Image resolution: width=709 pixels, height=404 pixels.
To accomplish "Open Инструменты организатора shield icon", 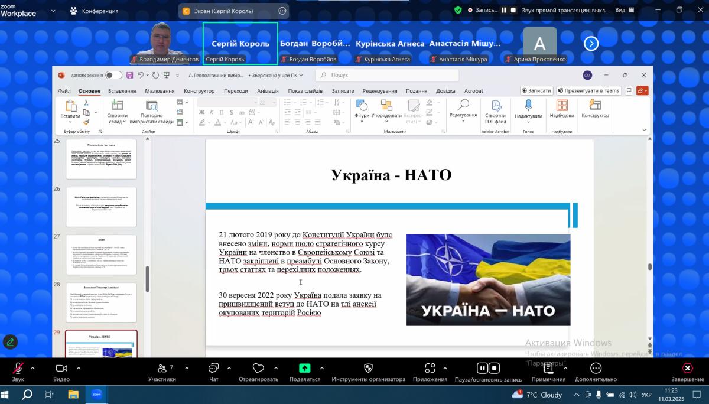I will [x=368, y=369].
